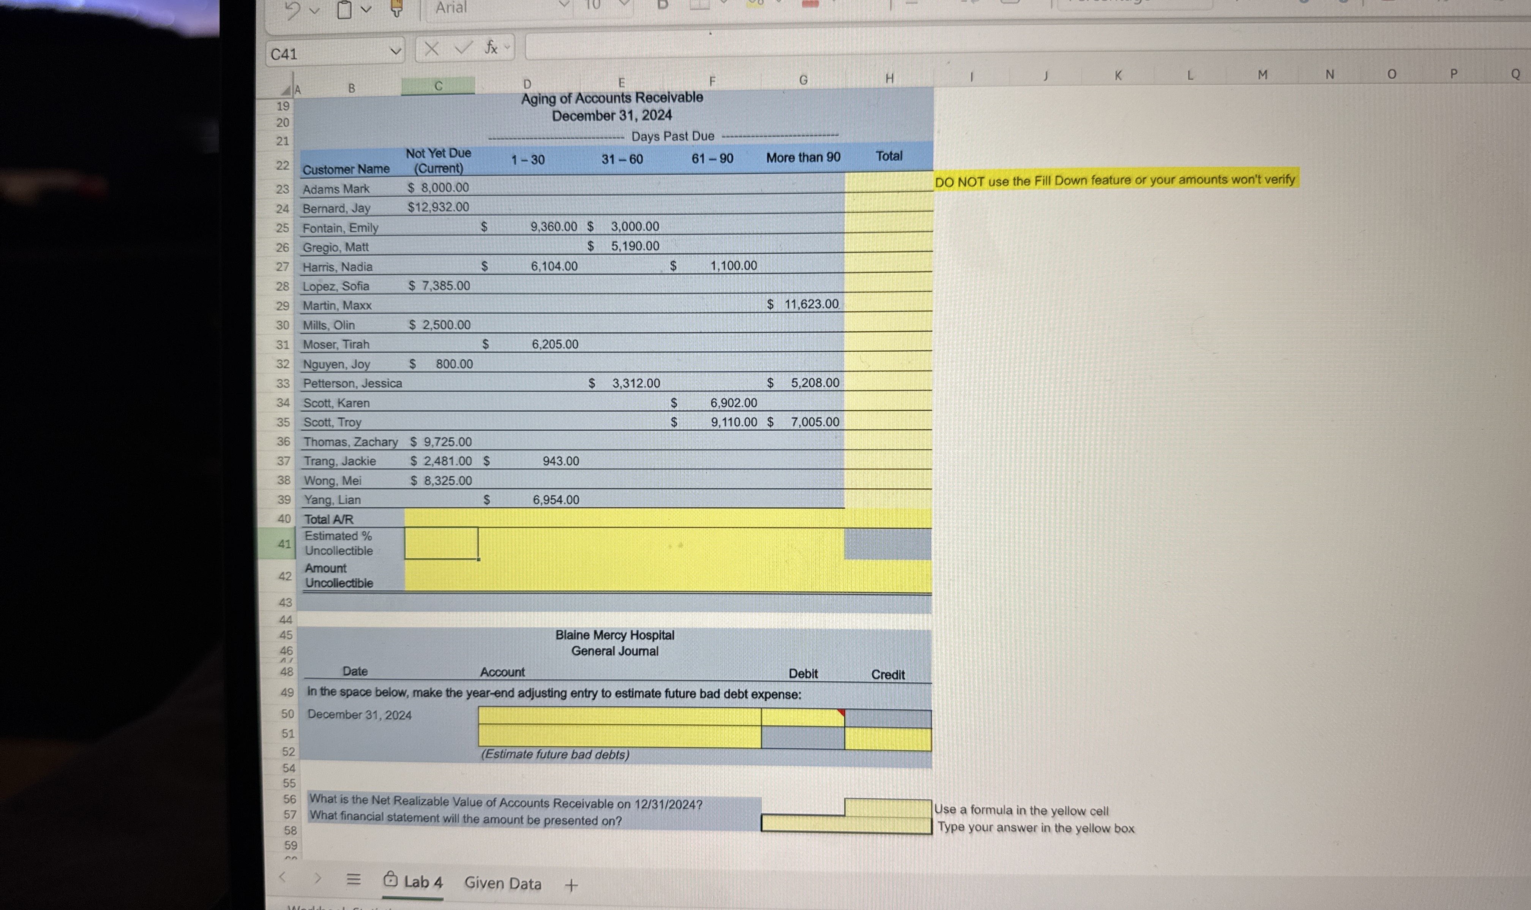
Task: Add a new sheet with plus icon
Action: pos(571,885)
